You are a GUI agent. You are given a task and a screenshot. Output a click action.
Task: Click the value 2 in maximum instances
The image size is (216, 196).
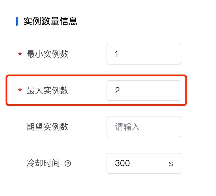117,90
